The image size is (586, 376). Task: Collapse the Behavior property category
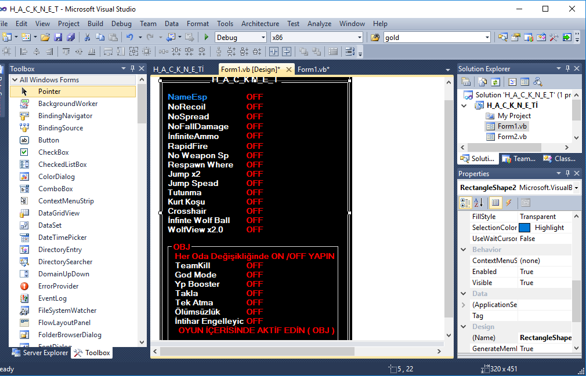coord(464,250)
